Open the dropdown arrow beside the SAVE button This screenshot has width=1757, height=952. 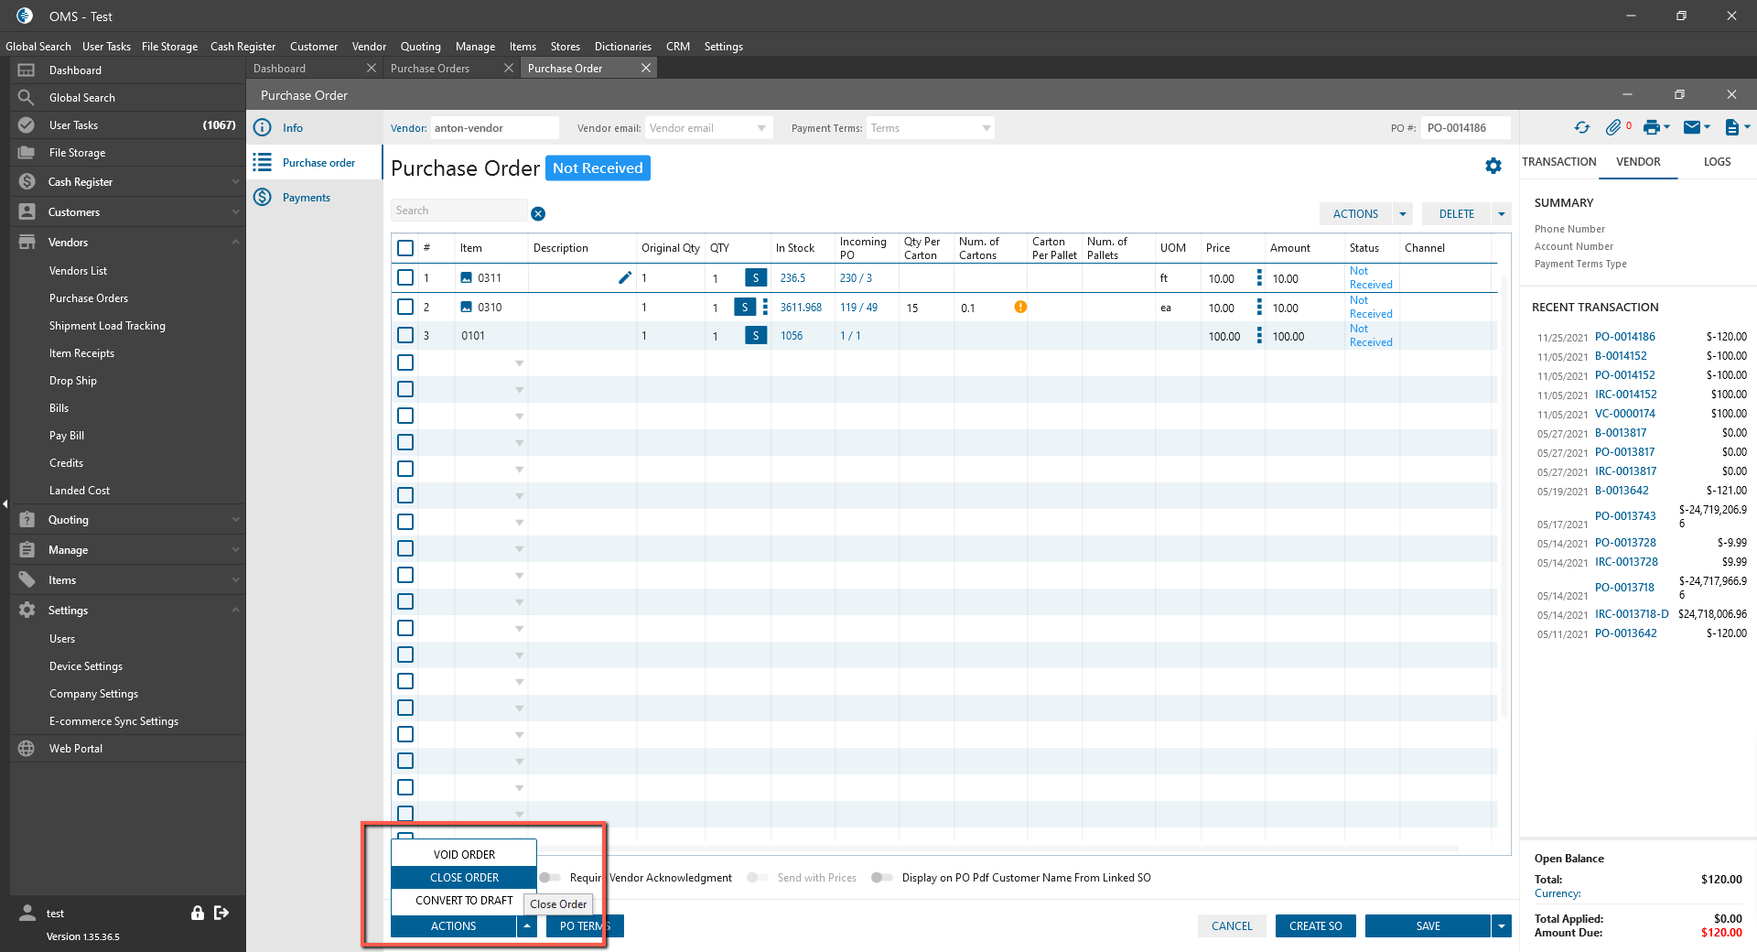coord(1501,926)
